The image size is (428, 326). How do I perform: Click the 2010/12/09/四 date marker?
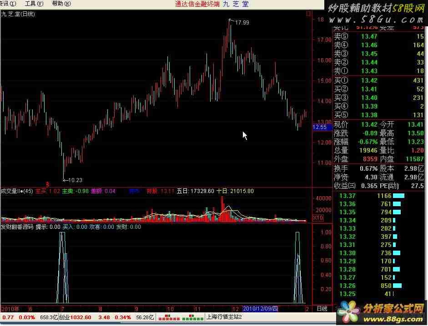point(260,309)
